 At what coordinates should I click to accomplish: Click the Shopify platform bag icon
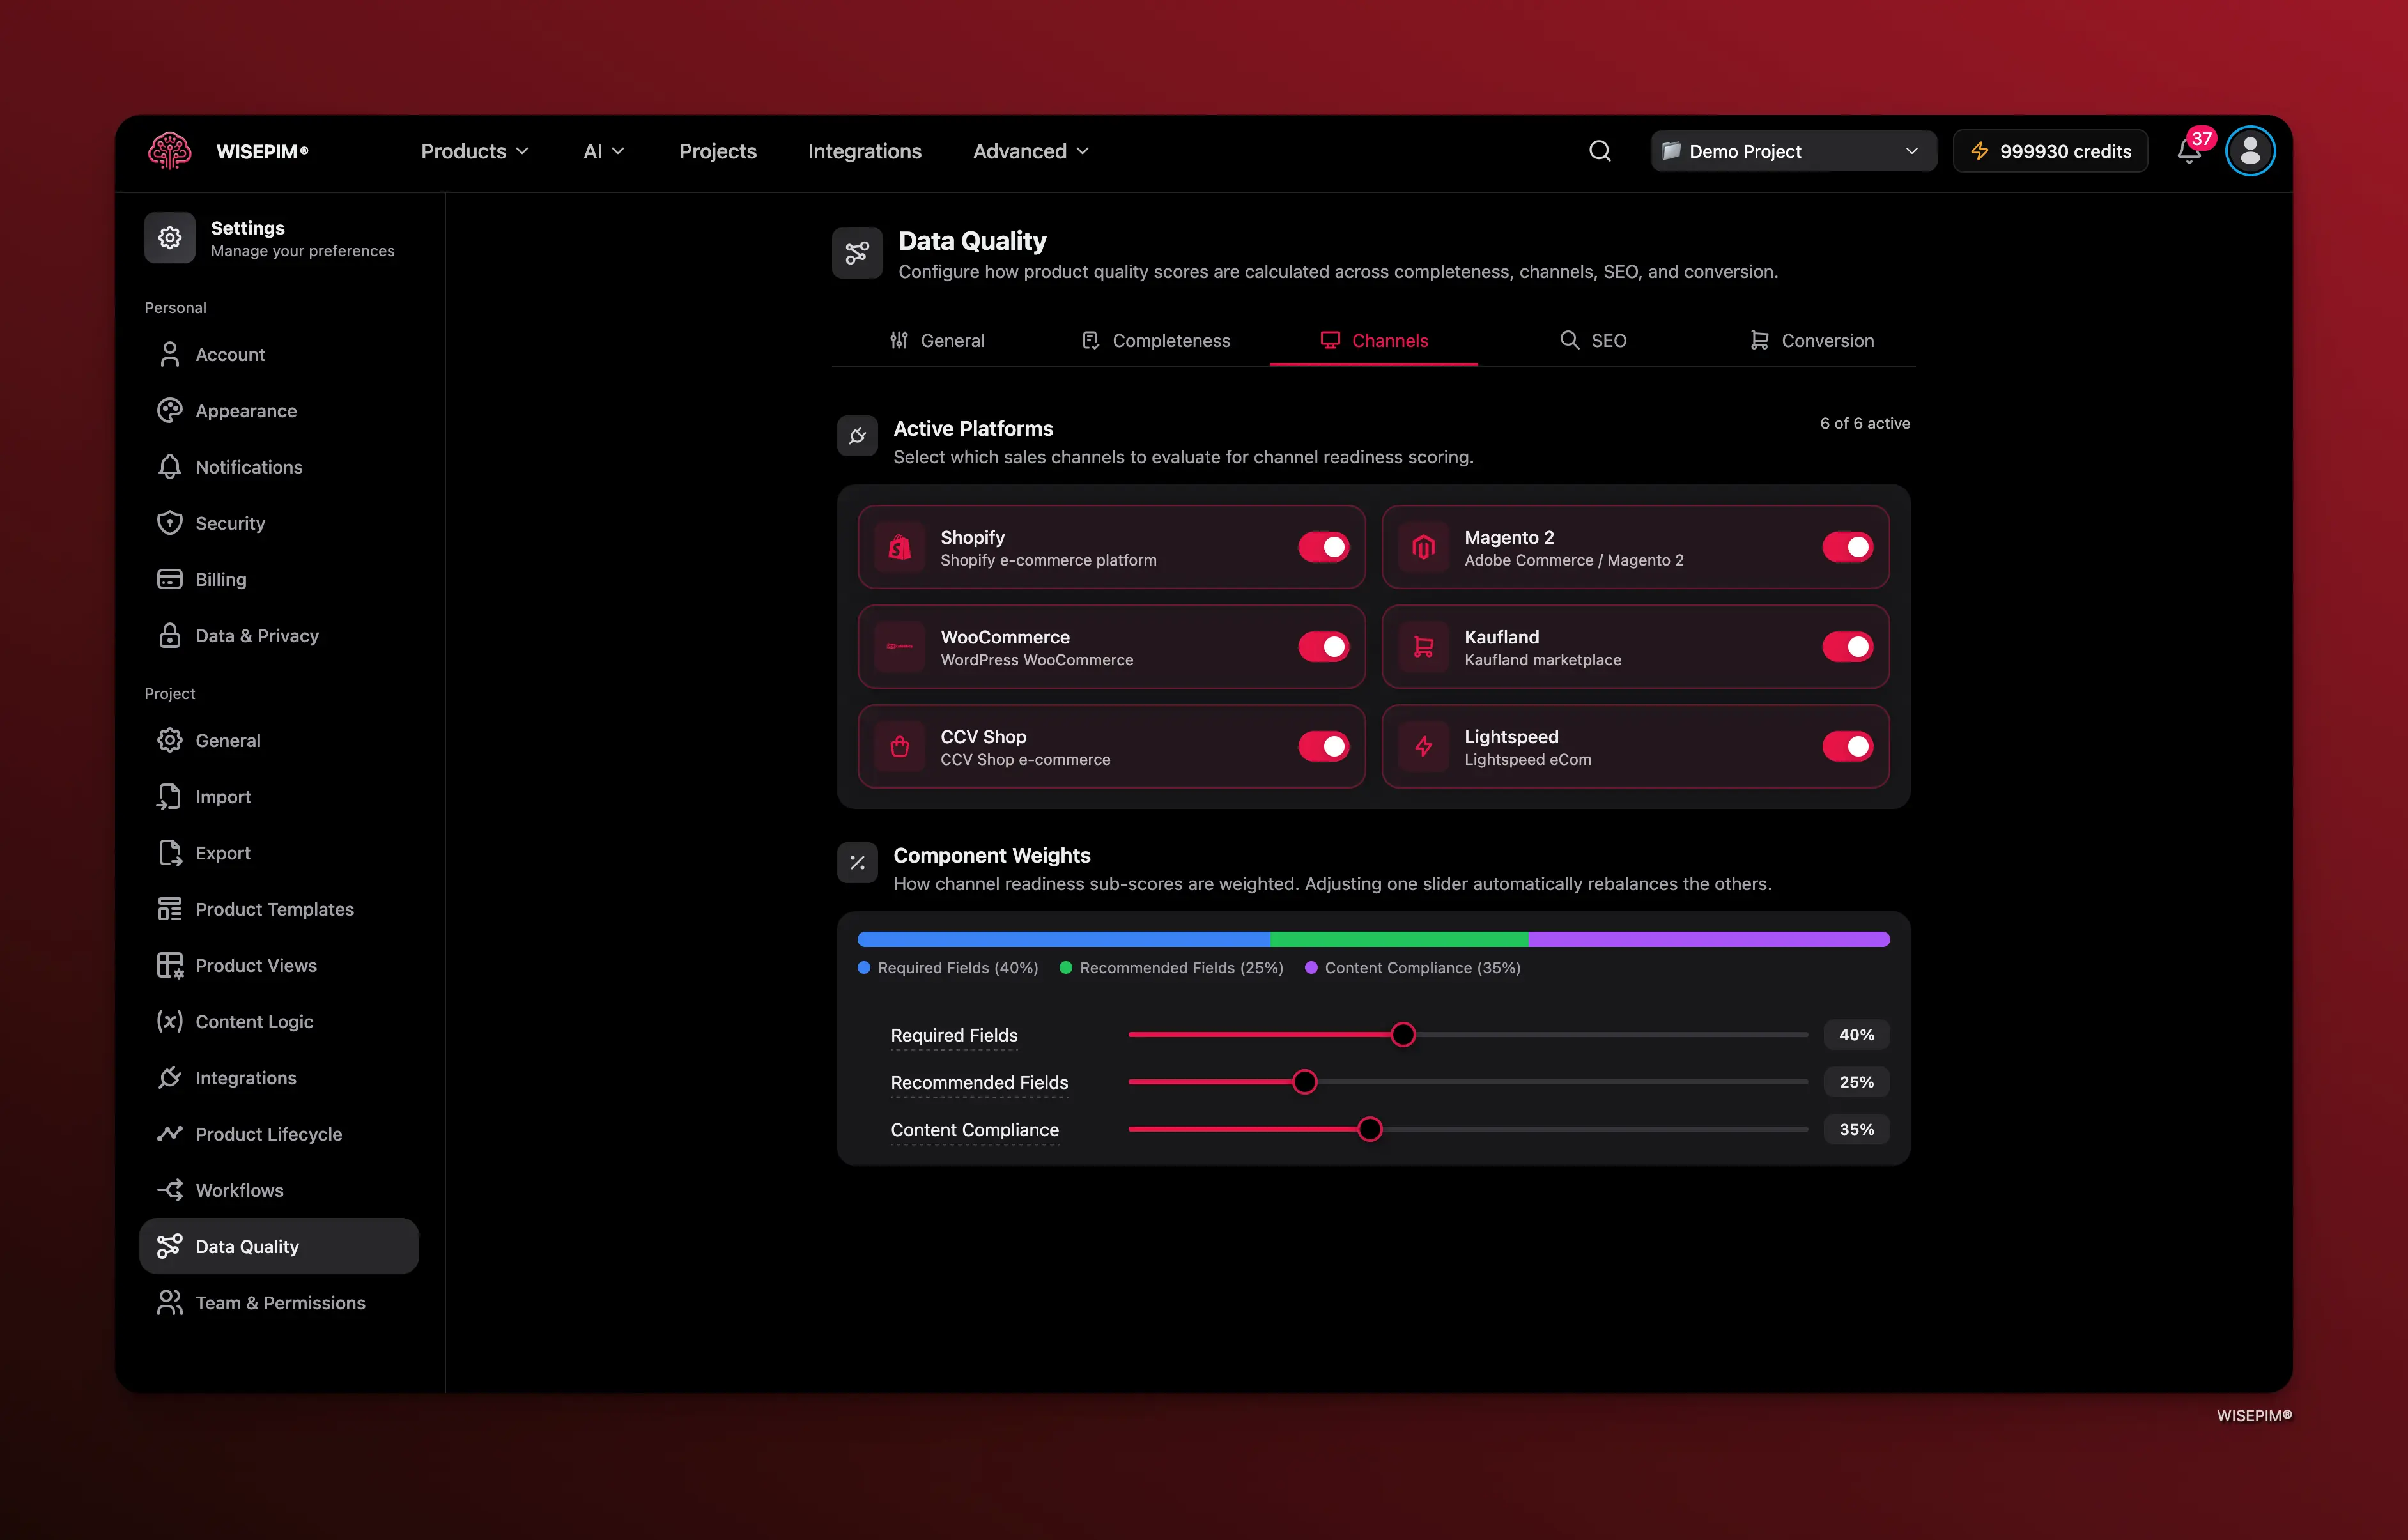[x=899, y=547]
